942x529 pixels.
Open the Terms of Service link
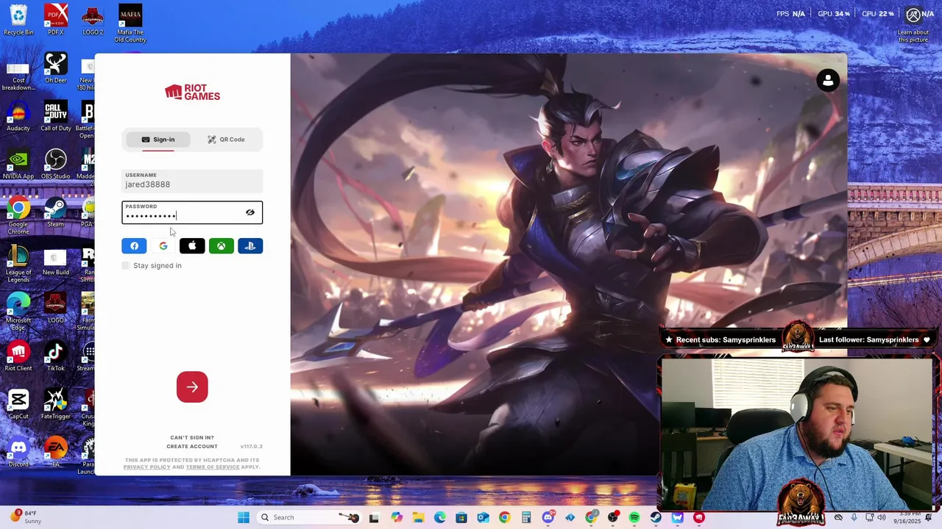[213, 467]
